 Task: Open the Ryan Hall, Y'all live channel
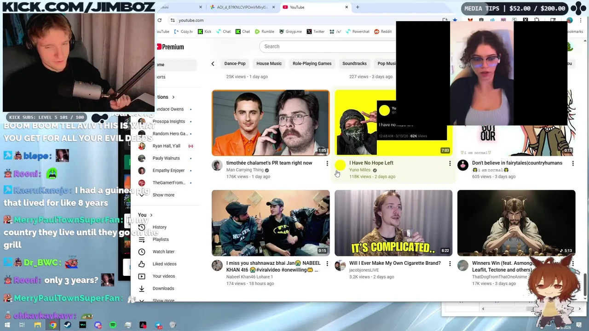tap(167, 146)
